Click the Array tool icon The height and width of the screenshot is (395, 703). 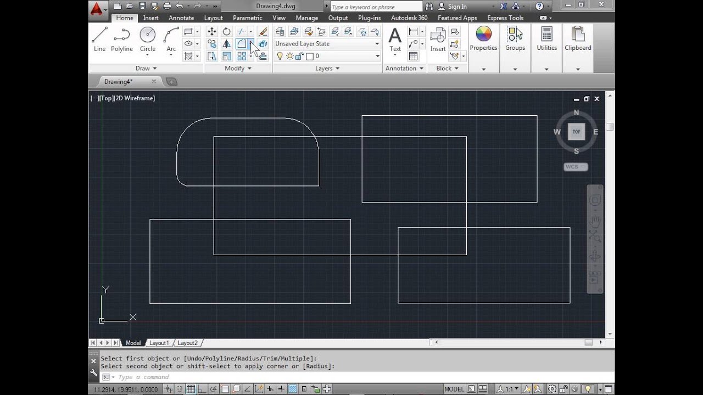pos(242,56)
